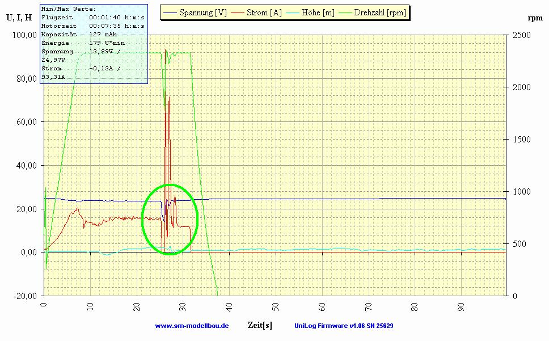Click the Min/Max Werte info box header
This screenshot has width=549, height=341.
point(67,9)
